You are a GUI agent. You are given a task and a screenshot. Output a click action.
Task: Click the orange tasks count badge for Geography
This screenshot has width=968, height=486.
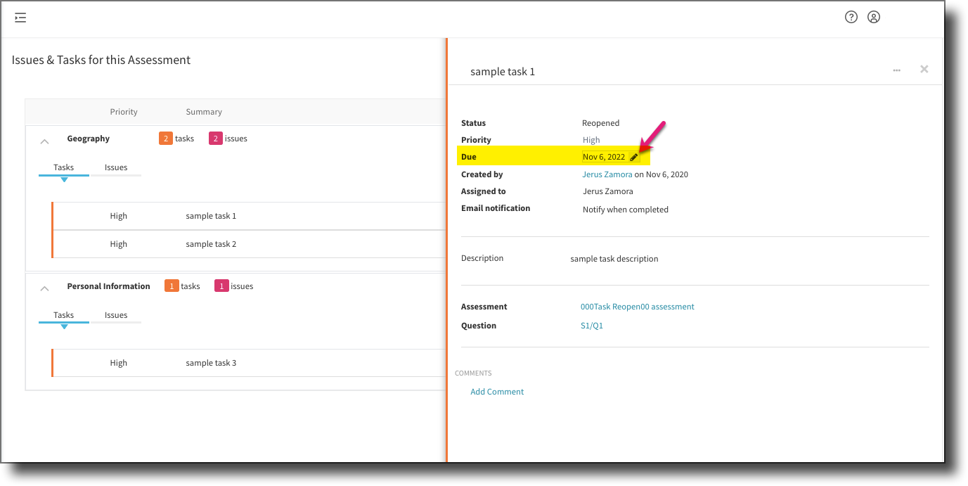click(x=165, y=139)
